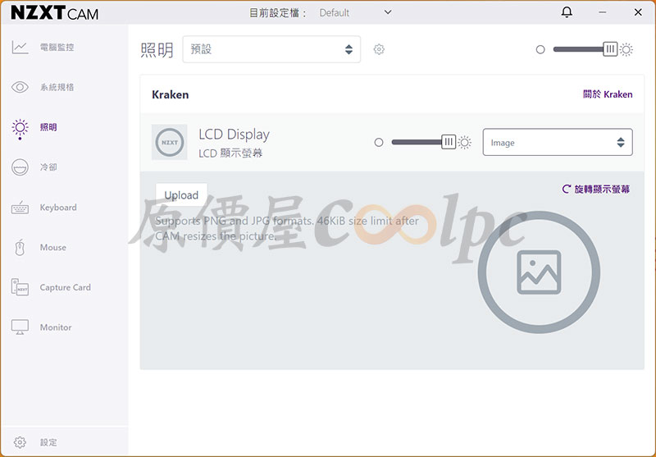The image size is (656, 457).
Task: Set global brightness to minimum circle icon
Action: click(x=540, y=49)
